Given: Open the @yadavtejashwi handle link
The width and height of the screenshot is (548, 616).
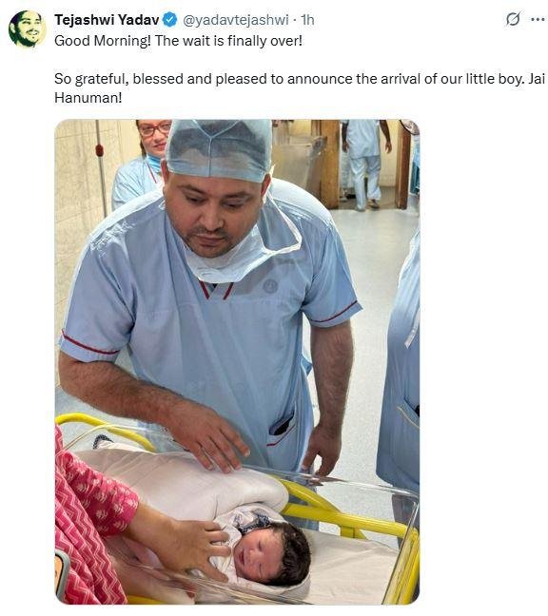Looking at the screenshot, I should point(236,20).
